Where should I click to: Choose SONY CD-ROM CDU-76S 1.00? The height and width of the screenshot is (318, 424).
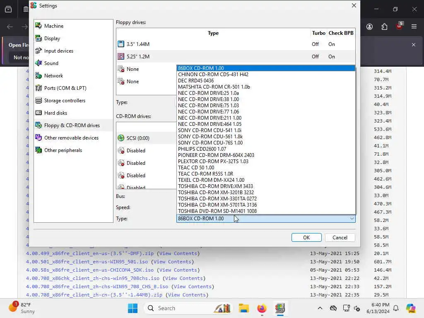pos(266,143)
